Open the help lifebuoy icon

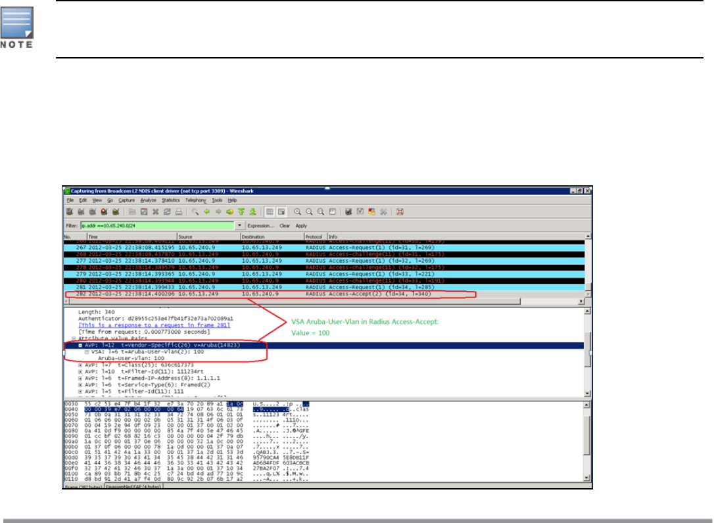click(x=400, y=212)
